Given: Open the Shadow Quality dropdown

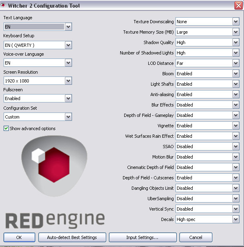Looking at the screenshot, I should [x=208, y=42].
